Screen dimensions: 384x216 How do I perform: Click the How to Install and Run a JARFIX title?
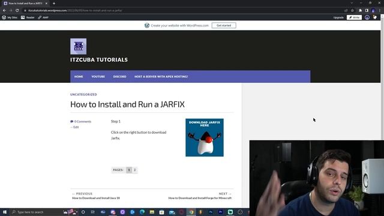click(127, 104)
